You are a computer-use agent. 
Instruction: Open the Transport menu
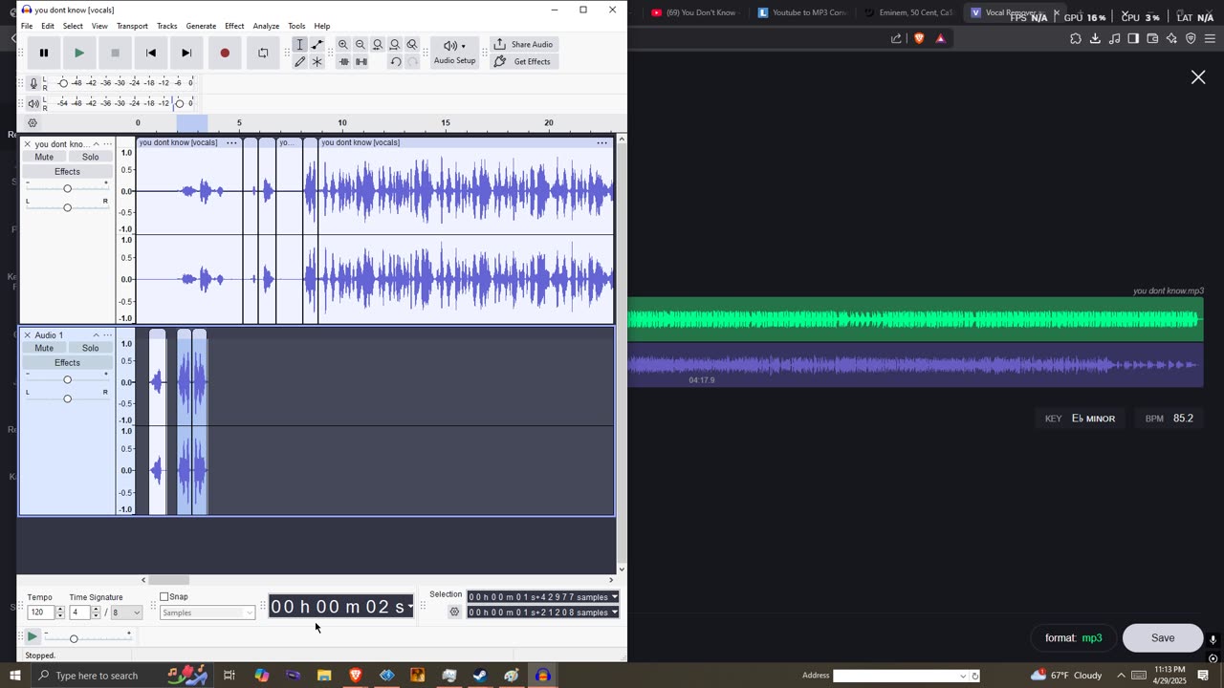(132, 26)
